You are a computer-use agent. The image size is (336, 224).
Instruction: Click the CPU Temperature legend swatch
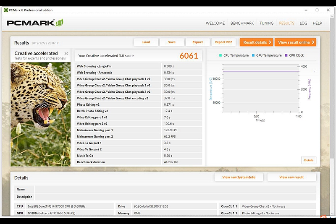[220, 55]
